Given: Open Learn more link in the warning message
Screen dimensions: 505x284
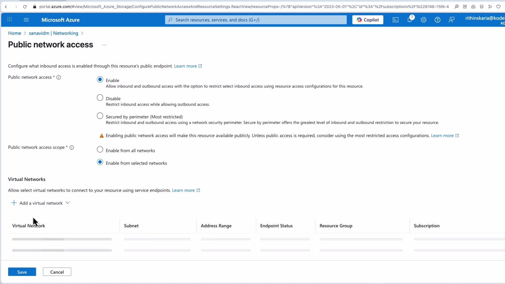Looking at the screenshot, I should point(445,135).
